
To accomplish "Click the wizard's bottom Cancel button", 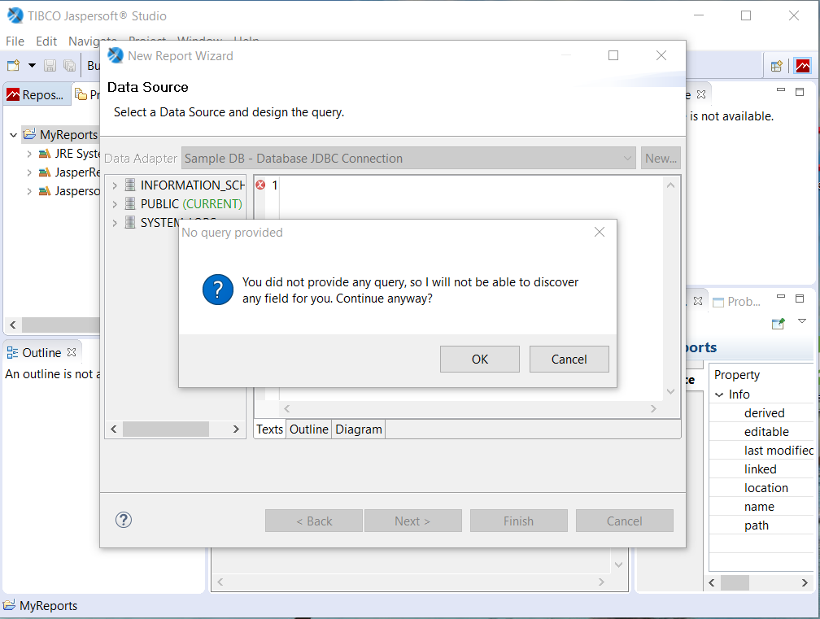I will pos(625,521).
